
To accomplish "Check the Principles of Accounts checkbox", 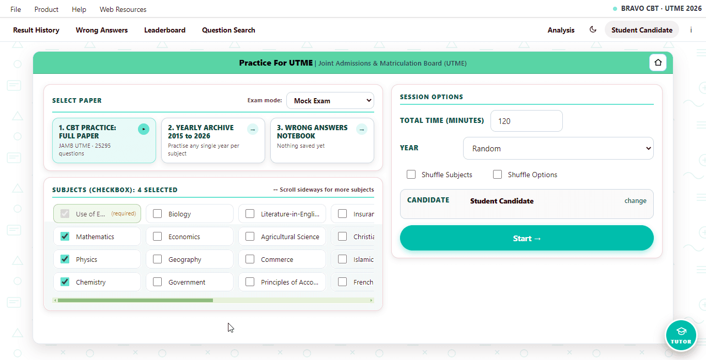I will click(x=250, y=282).
